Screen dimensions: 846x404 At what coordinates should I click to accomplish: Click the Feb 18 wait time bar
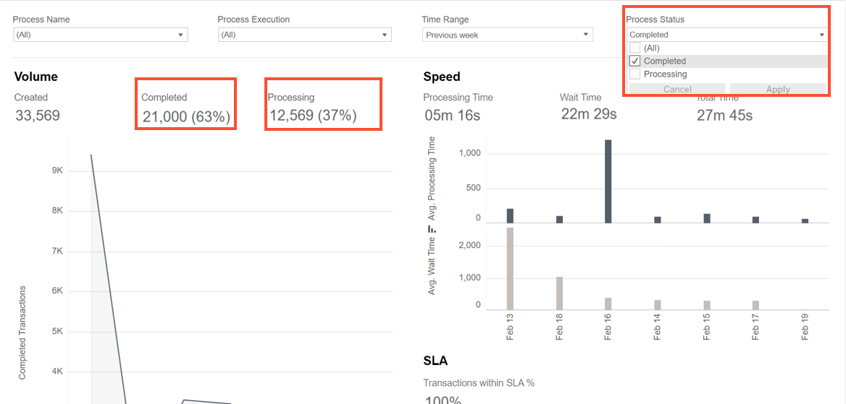tap(559, 293)
